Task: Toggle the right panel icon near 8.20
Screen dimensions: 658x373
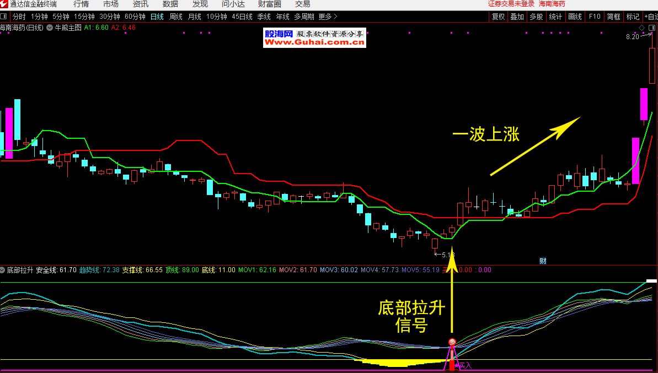Action: 653,28
